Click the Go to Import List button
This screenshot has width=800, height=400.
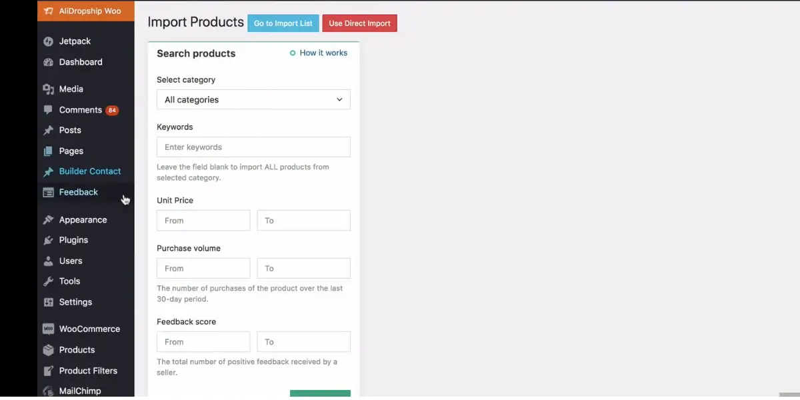tap(283, 23)
